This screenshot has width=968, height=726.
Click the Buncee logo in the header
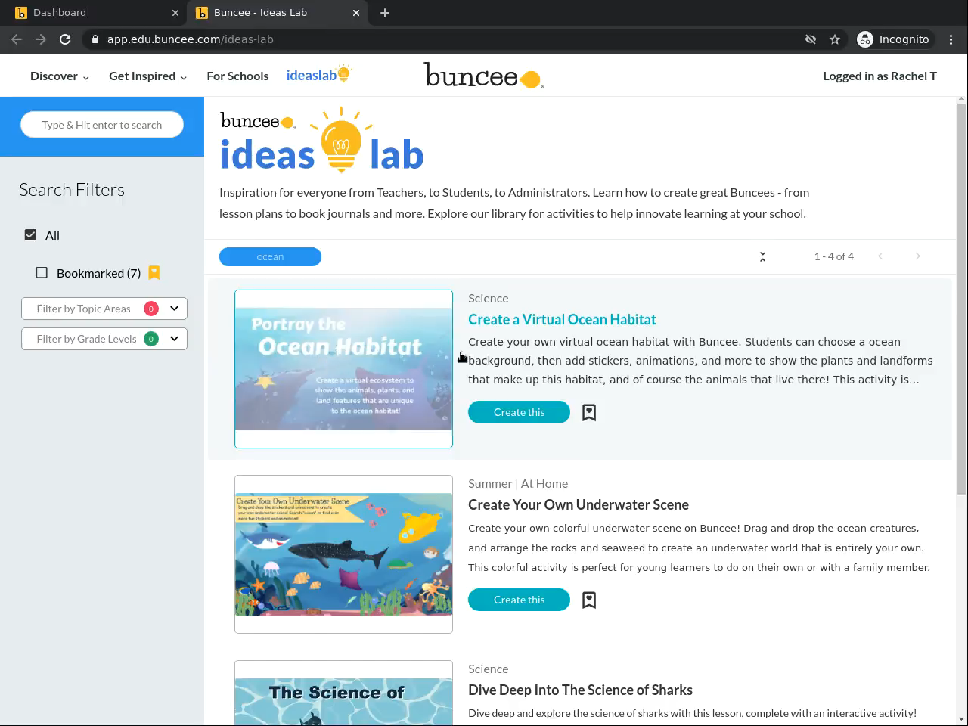pos(484,76)
